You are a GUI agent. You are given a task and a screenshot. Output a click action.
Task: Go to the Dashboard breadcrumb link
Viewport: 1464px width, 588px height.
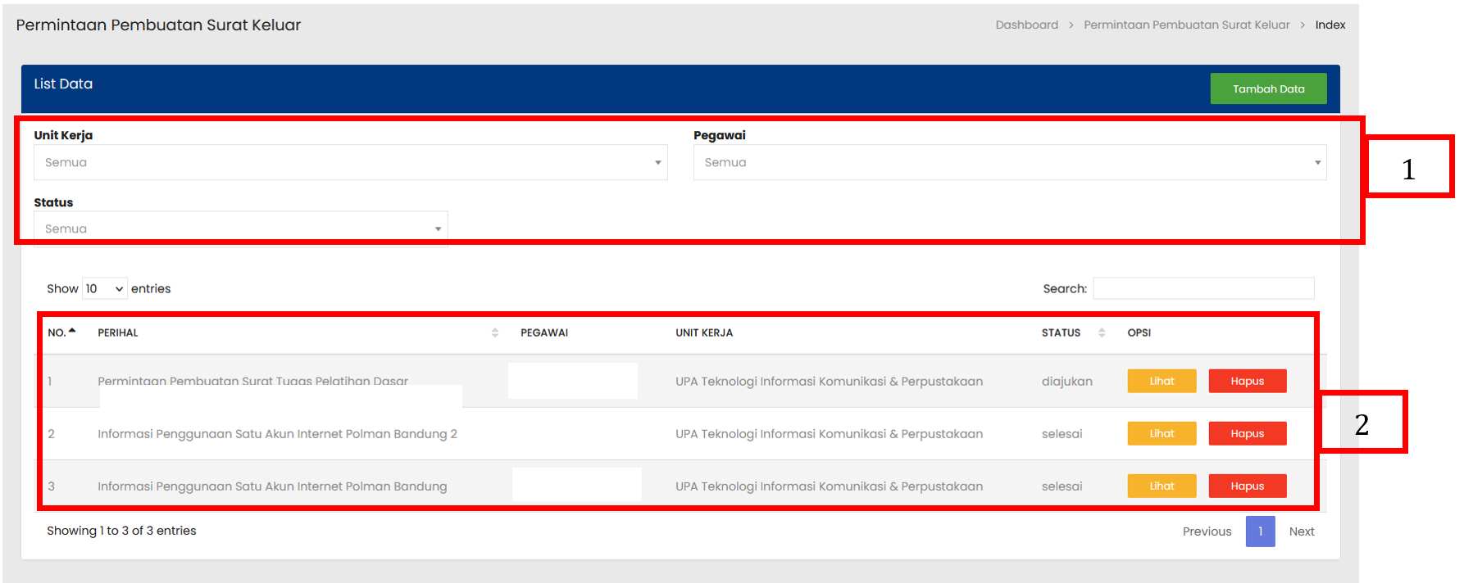click(x=1026, y=25)
